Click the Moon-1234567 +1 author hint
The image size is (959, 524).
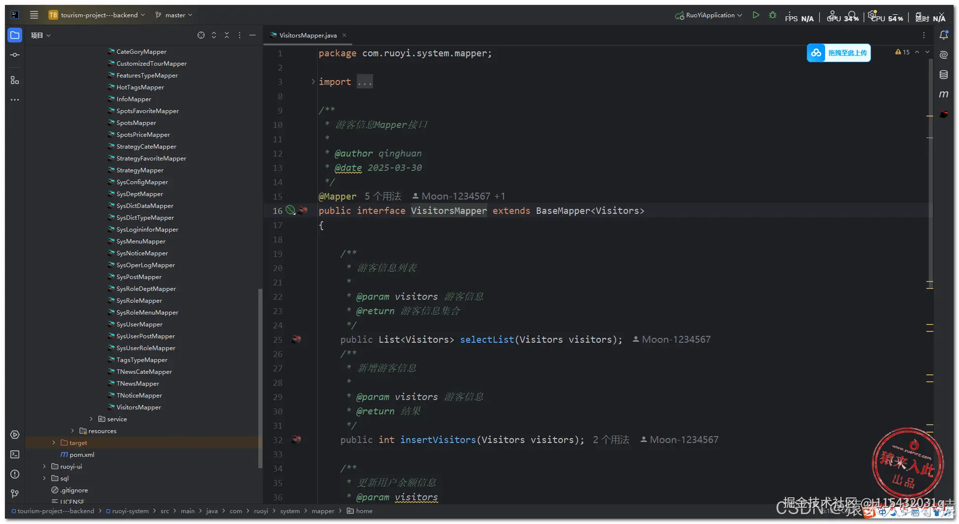click(x=459, y=196)
